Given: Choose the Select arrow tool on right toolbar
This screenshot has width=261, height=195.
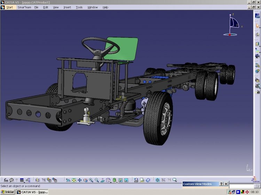Looking at the screenshot, I should pos(257,26).
